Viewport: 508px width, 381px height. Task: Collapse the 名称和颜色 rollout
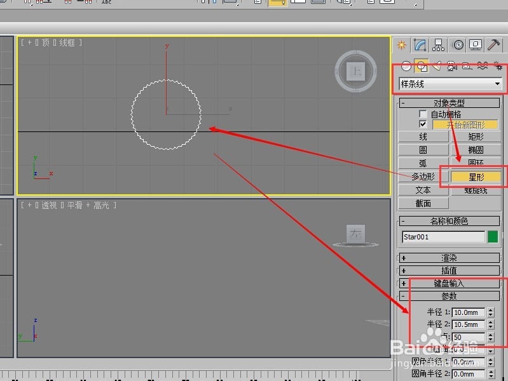(449, 221)
